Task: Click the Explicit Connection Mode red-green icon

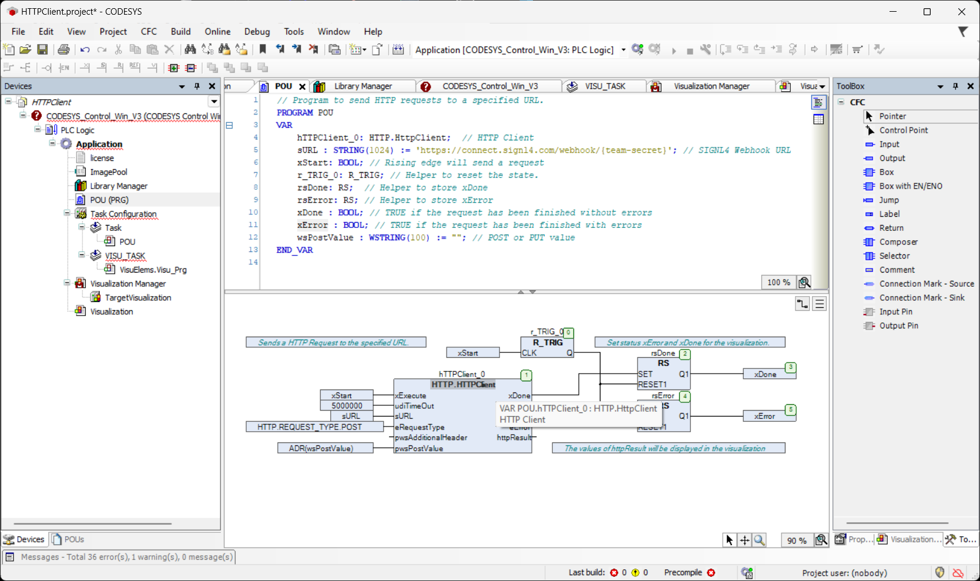Action: (174, 68)
